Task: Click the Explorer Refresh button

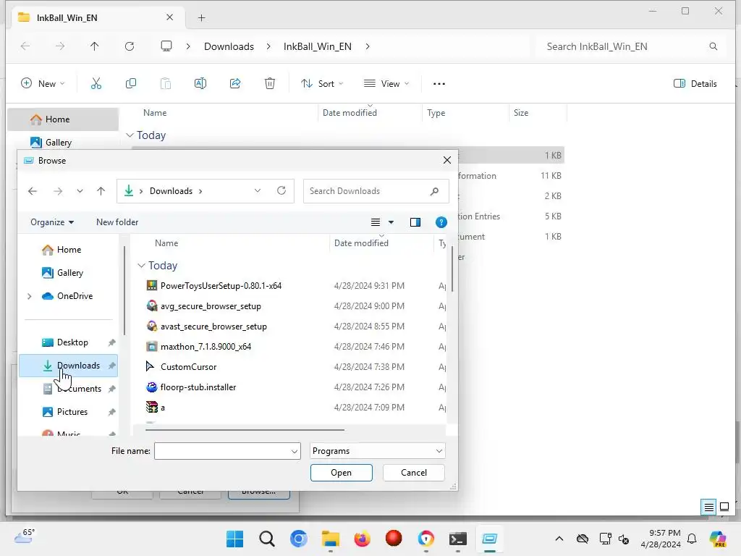Action: click(x=130, y=46)
